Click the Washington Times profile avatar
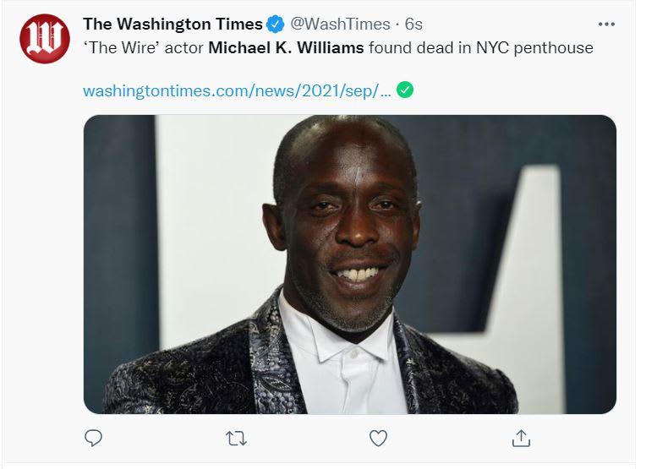657x469 pixels. 44,38
